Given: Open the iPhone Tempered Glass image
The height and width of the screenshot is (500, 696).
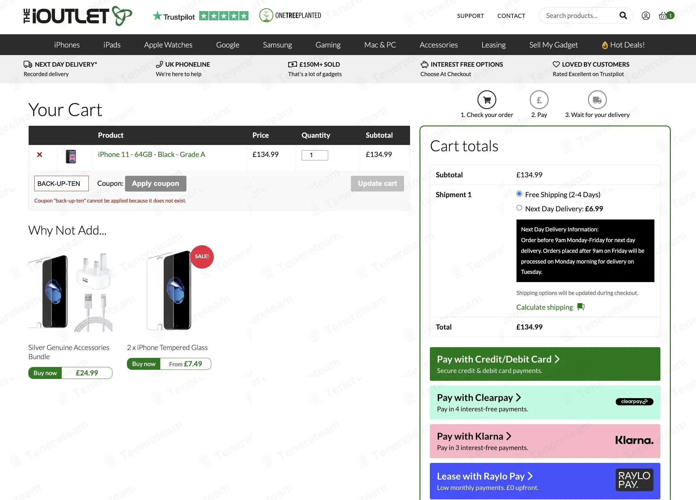Looking at the screenshot, I should 169,290.
